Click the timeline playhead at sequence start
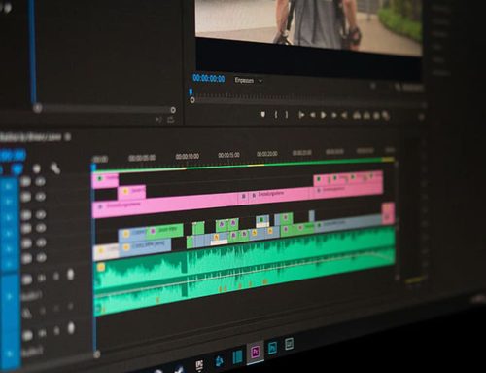The width and height of the screenshot is (486, 373). 93,168
